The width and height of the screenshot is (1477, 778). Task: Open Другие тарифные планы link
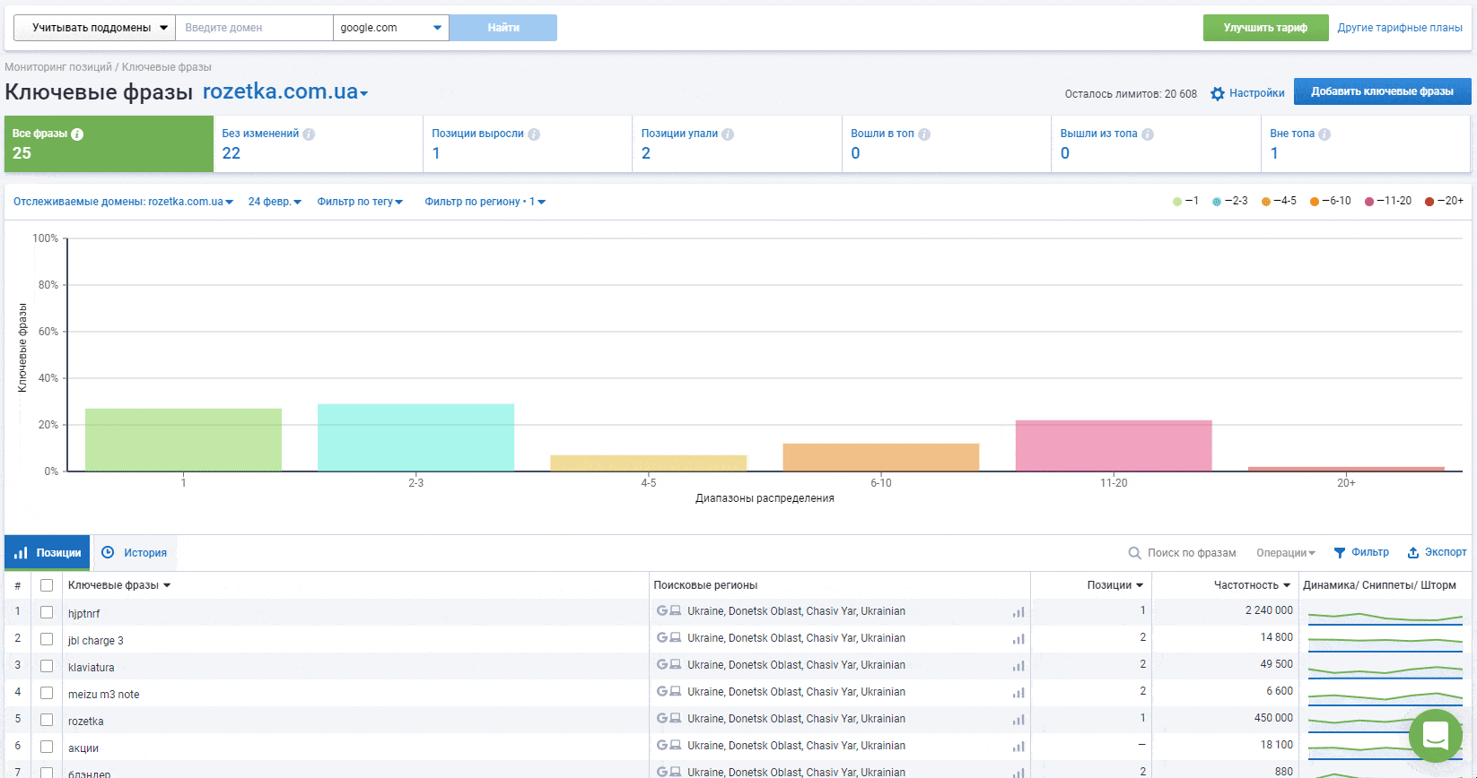pos(1400,28)
